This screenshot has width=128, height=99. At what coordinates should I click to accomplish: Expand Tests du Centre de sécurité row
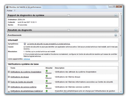(x=9, y=82)
